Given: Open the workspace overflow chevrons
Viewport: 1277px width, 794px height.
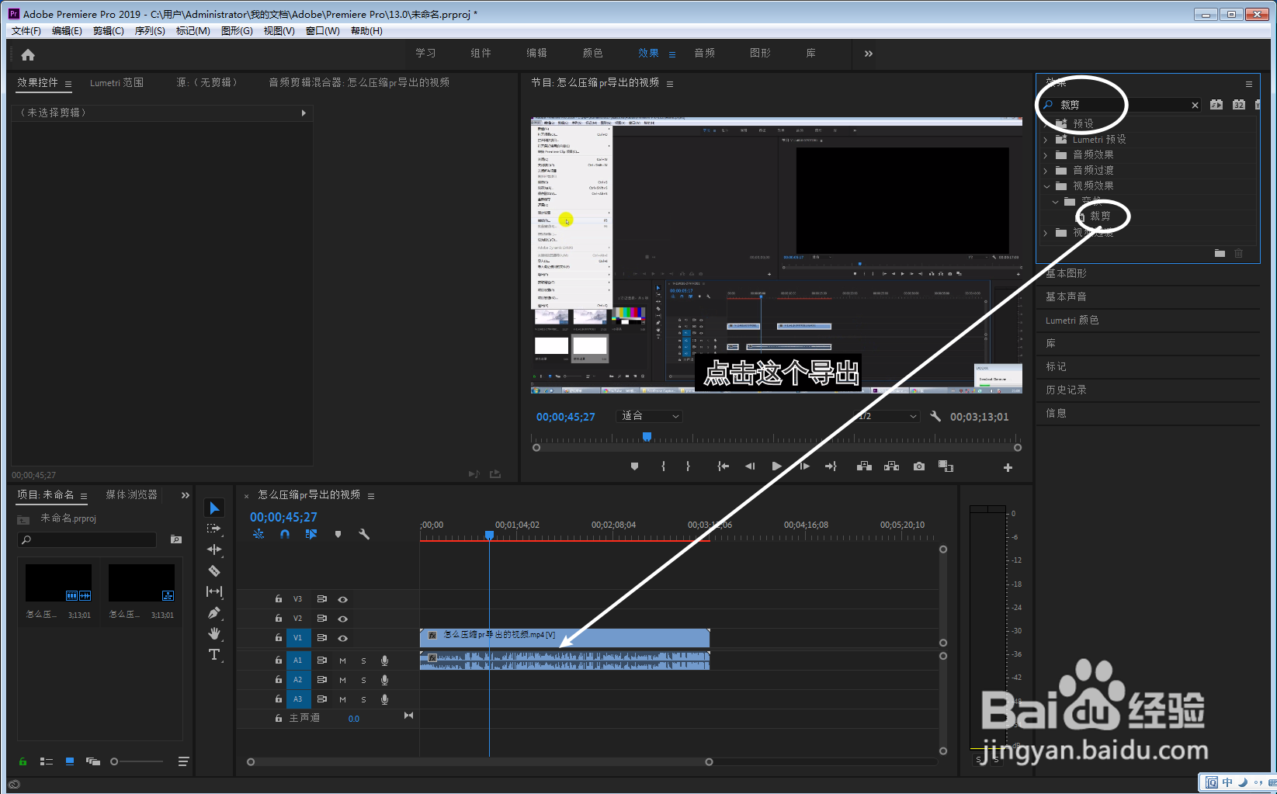Looking at the screenshot, I should 869,54.
